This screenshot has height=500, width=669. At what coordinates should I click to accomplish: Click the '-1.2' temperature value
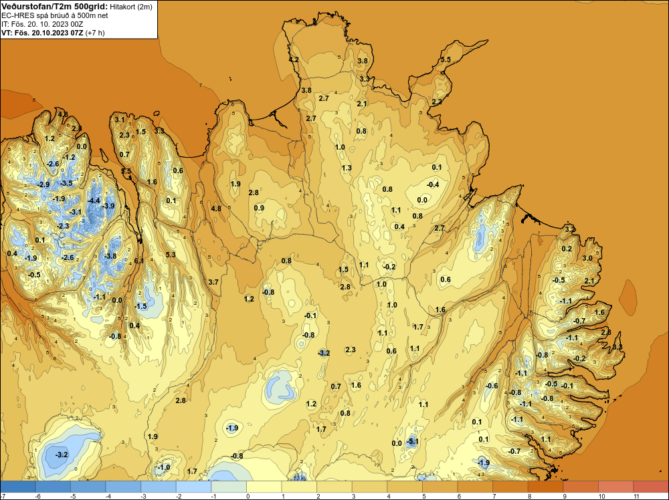pyautogui.click(x=69, y=157)
